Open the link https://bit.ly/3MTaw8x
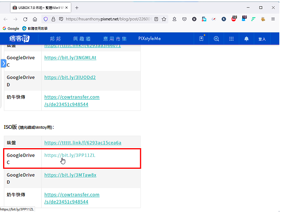The height and width of the screenshot is (217, 291). point(70,175)
